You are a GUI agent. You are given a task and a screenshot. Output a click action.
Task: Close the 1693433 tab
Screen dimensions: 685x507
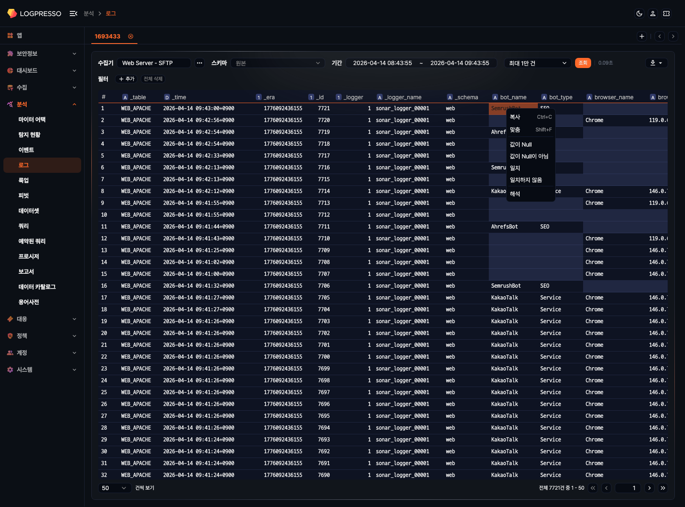coord(131,36)
